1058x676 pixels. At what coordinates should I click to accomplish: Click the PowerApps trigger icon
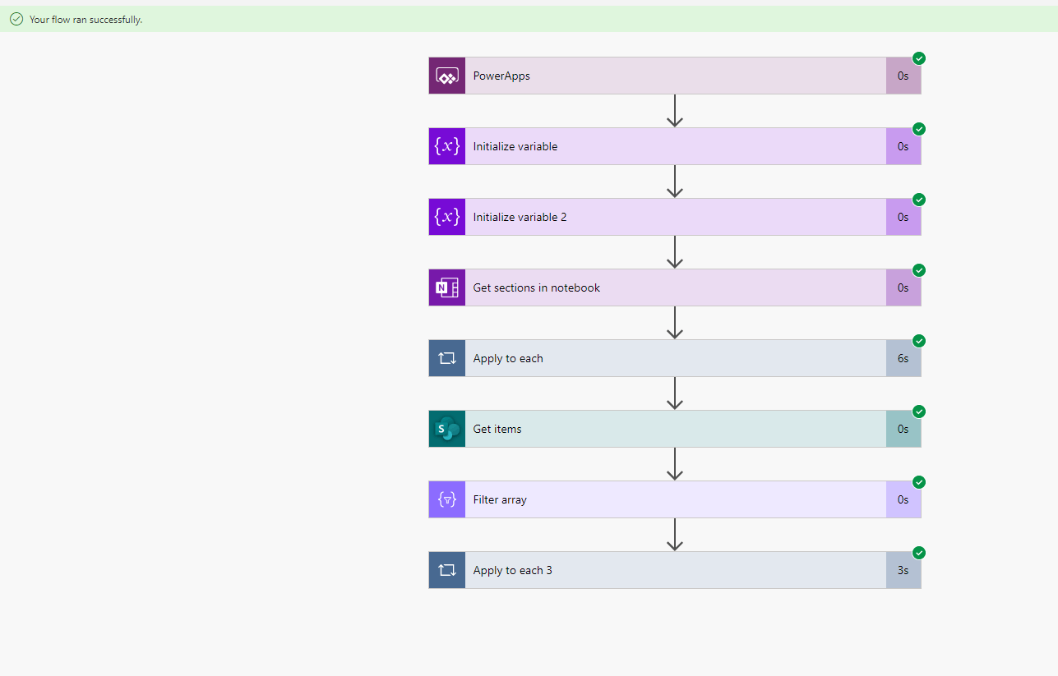coord(446,75)
